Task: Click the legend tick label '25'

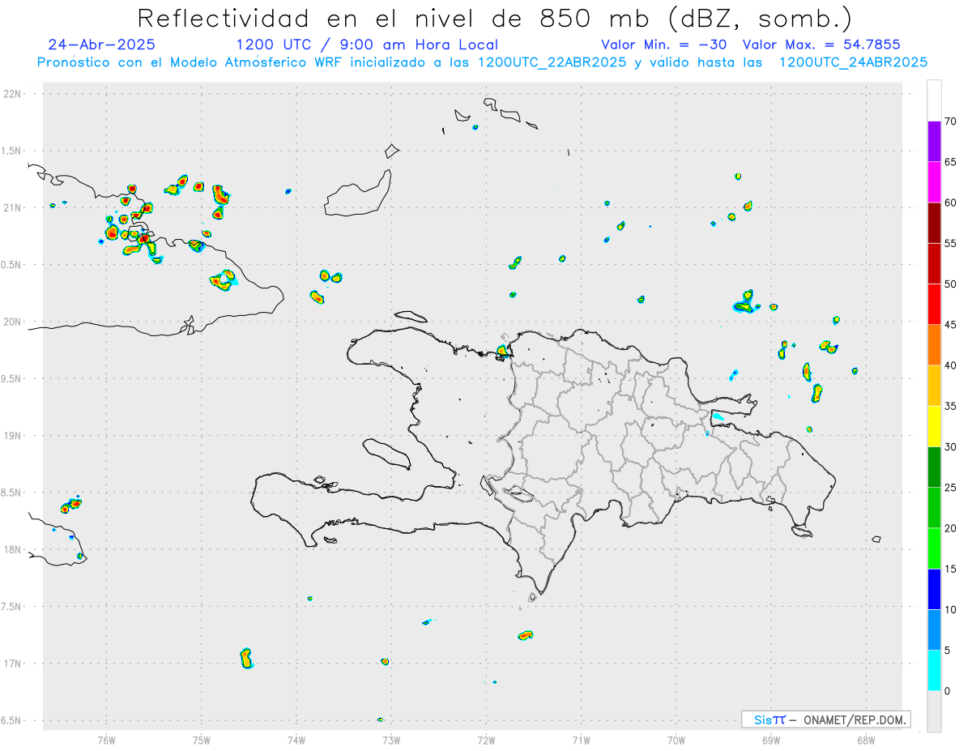Action: [x=950, y=488]
